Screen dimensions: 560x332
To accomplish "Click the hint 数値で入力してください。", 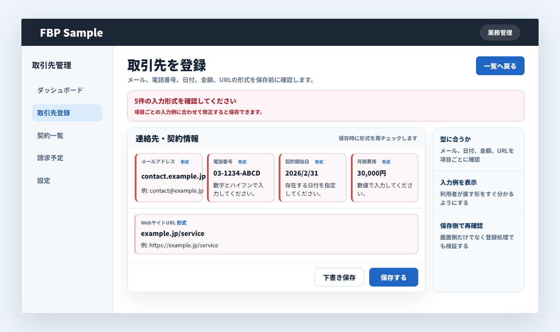I will tap(385, 189).
